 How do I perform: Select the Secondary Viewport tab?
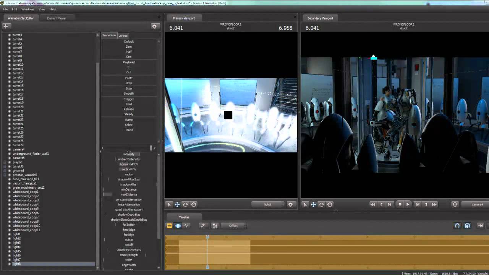point(320,18)
